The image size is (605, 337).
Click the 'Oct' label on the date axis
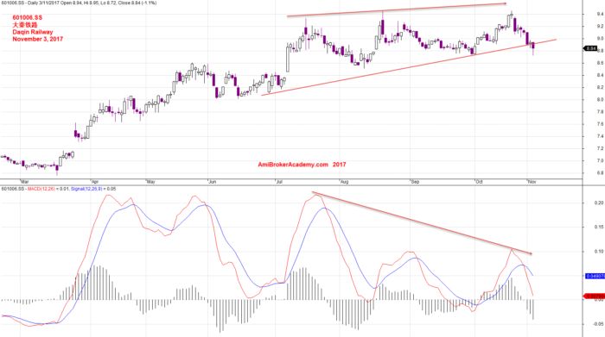[x=479, y=182]
